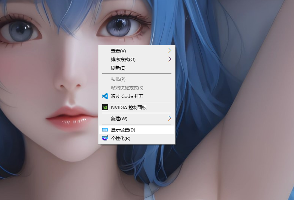294x200 pixels.
Task: Click the greyed-out 粘贴(P) item
Action: pos(137,79)
